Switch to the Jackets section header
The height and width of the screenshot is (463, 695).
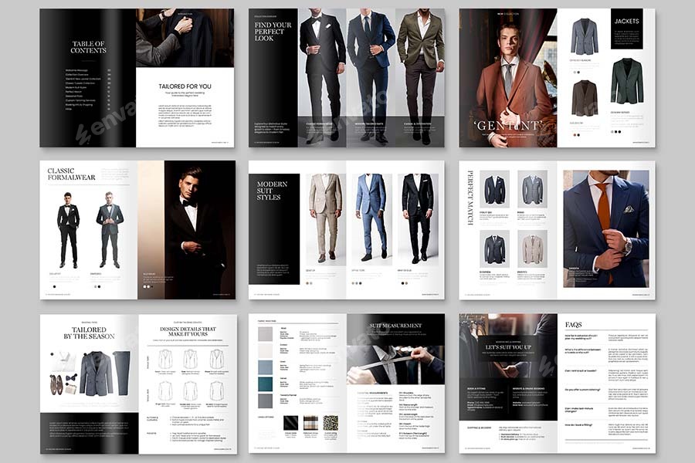(x=627, y=22)
